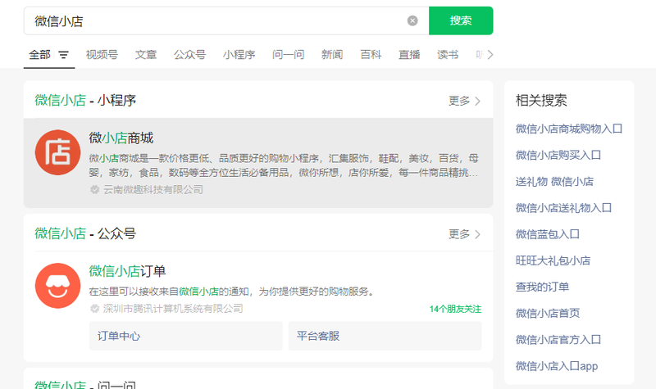Expand more tabs with the right arrow

(x=490, y=55)
